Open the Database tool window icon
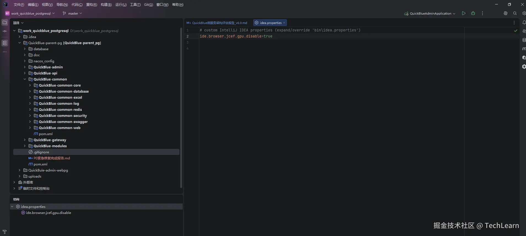 point(524,40)
